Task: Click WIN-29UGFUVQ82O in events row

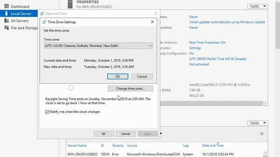Action: [83, 154]
